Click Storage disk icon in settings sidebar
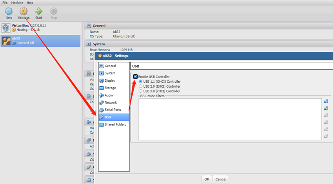Viewport: 333px width, 184px height. (102, 88)
